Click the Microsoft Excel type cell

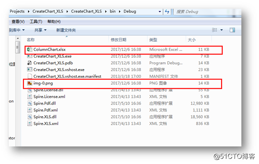pos(166,49)
